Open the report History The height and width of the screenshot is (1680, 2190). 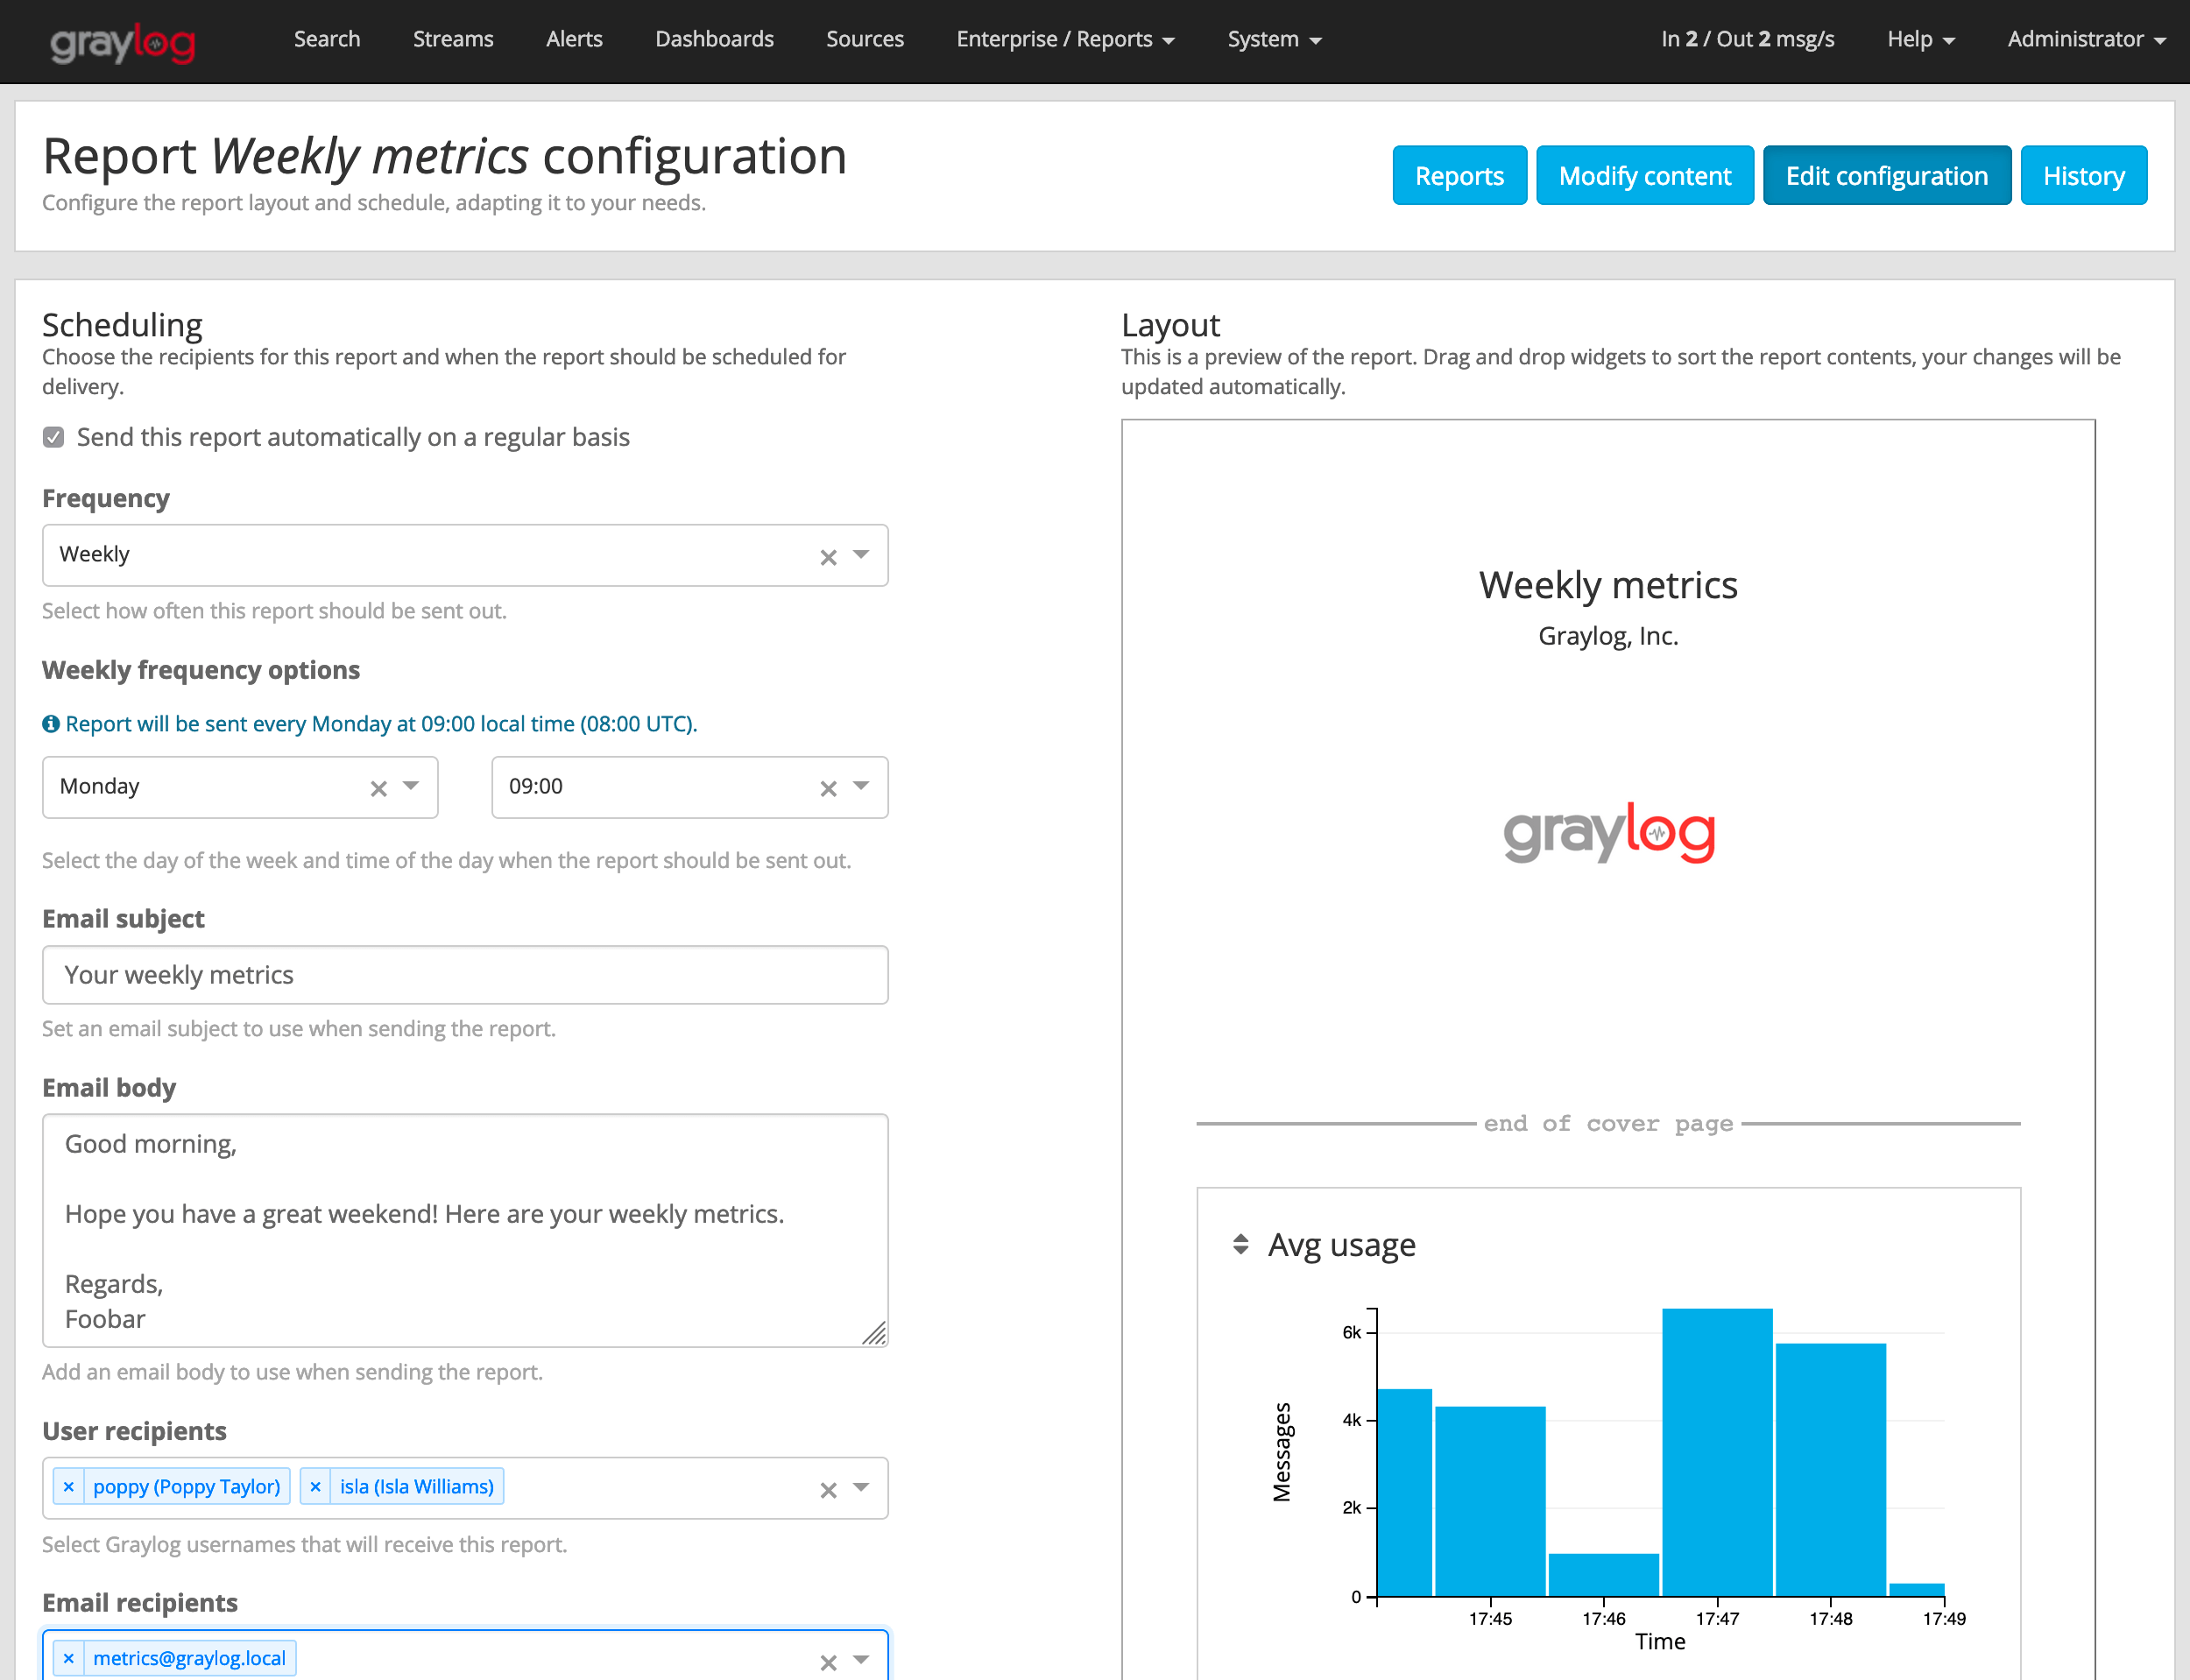(x=2084, y=175)
